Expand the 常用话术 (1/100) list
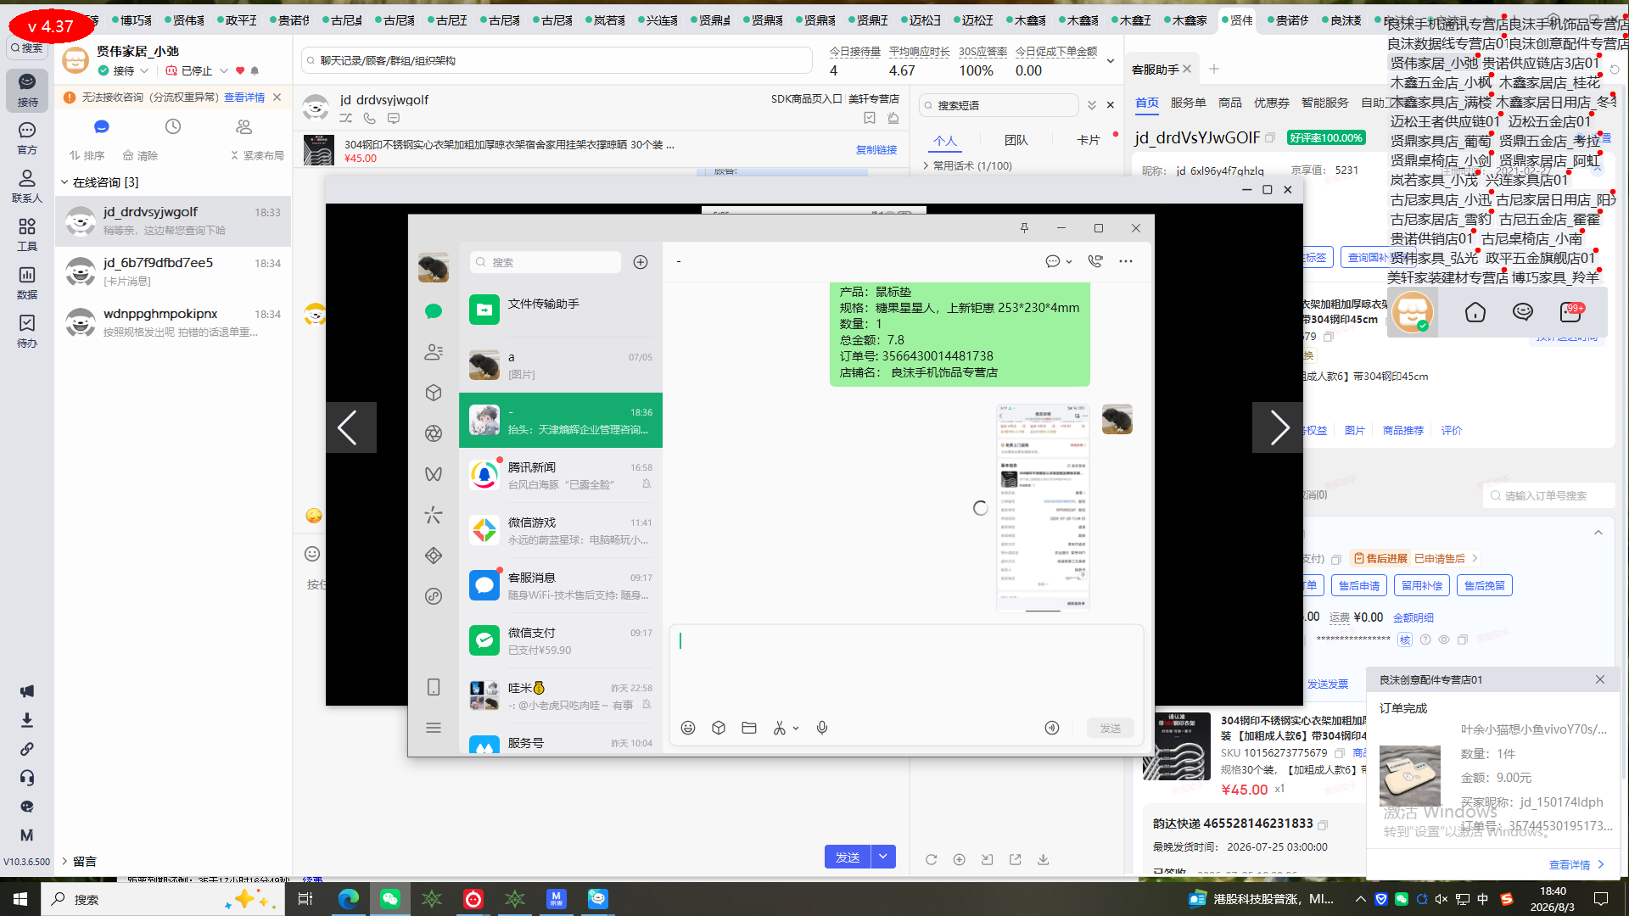The width and height of the screenshot is (1629, 916). click(926, 166)
